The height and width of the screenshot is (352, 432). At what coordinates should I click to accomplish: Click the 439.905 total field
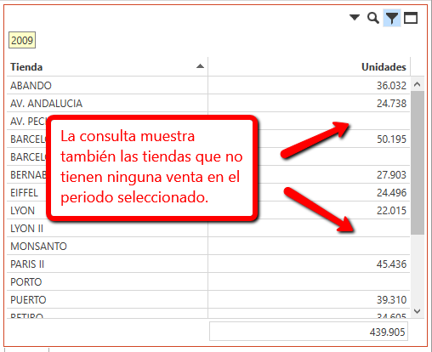(309, 331)
